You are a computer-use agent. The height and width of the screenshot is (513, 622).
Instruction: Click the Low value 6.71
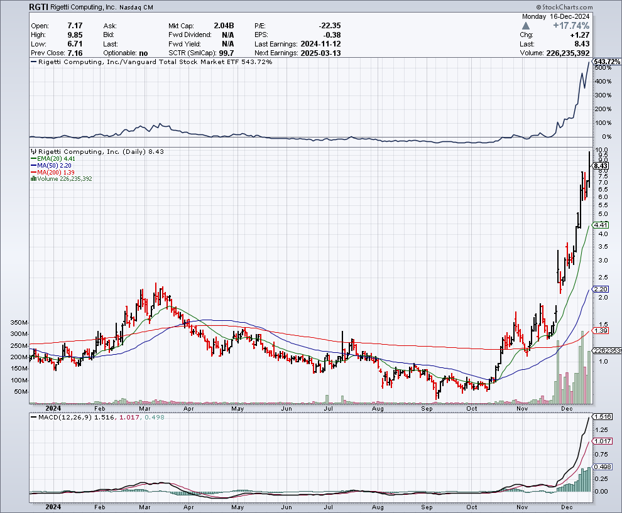tap(75, 44)
